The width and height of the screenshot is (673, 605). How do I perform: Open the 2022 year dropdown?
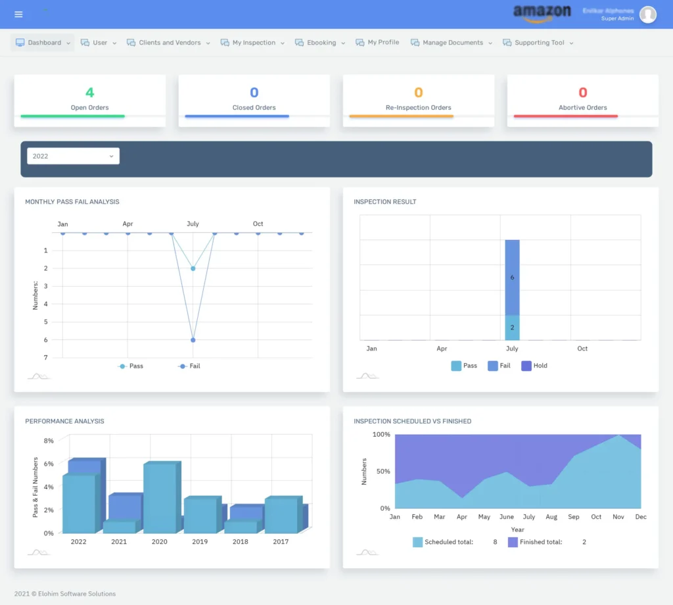coord(72,156)
